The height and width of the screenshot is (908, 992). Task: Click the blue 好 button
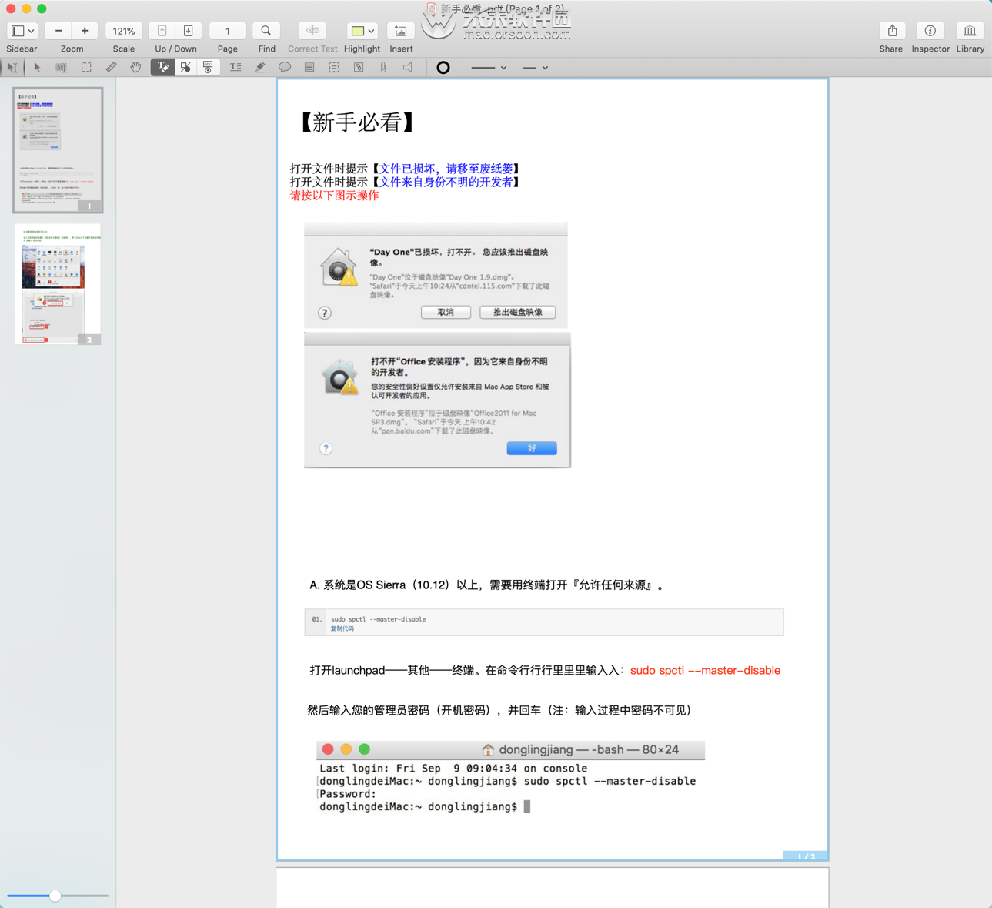coord(532,448)
